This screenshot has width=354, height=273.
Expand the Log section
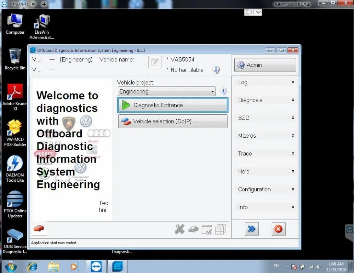266,82
